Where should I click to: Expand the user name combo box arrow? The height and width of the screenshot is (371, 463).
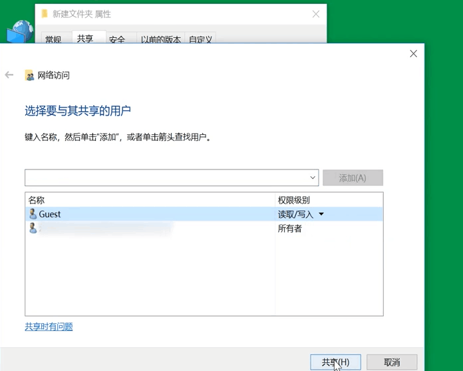(313, 178)
